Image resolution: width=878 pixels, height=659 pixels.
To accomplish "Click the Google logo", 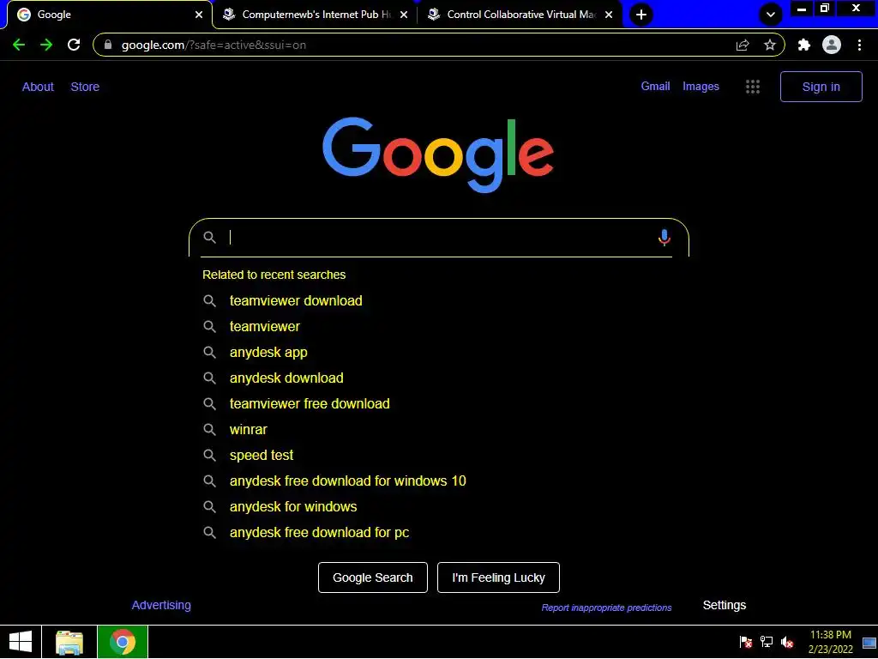I will coord(438,154).
